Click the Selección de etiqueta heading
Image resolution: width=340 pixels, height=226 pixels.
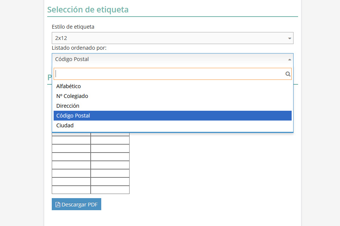pyautogui.click(x=88, y=10)
